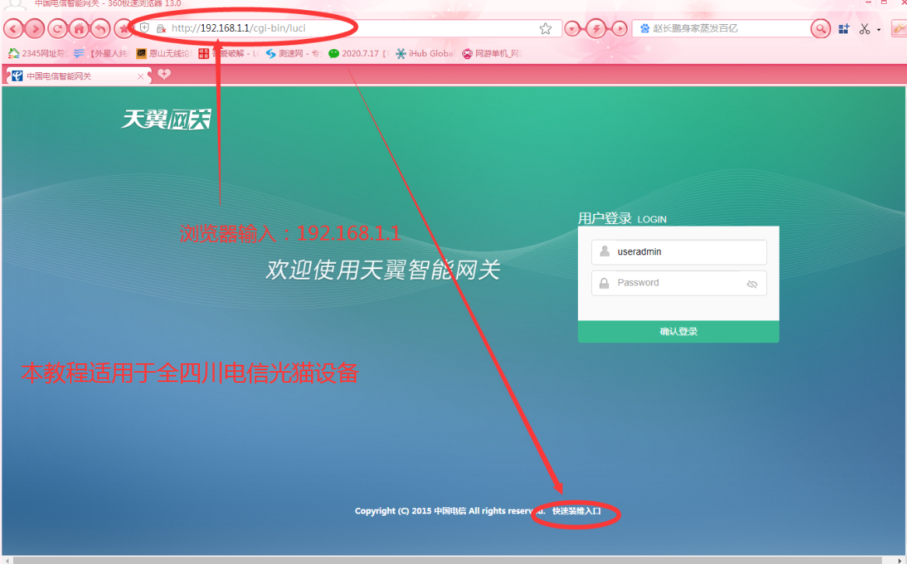The width and height of the screenshot is (907, 564).
Task: Click the 确认登录 login button
Action: 678,331
